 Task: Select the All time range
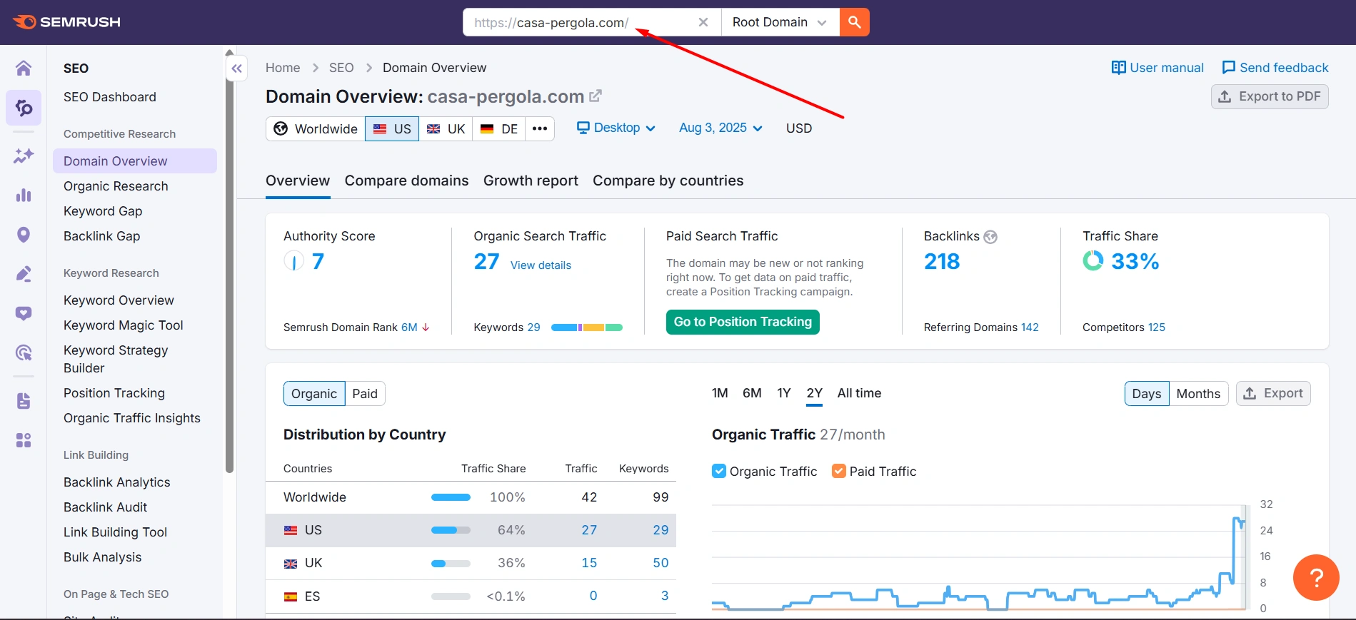(859, 393)
